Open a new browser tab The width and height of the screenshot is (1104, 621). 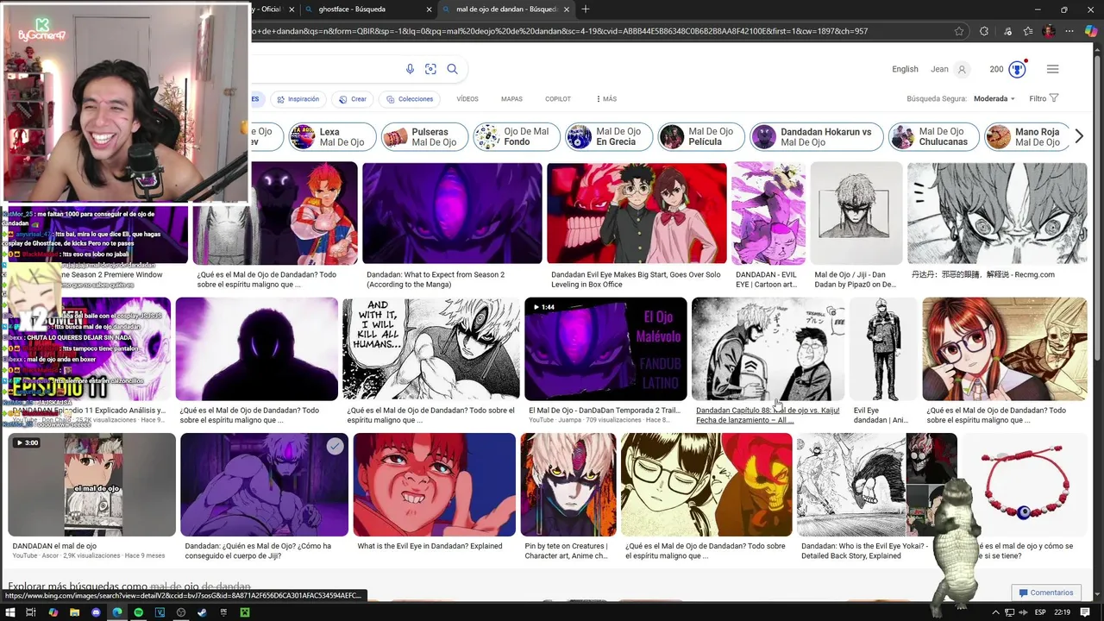click(x=586, y=9)
